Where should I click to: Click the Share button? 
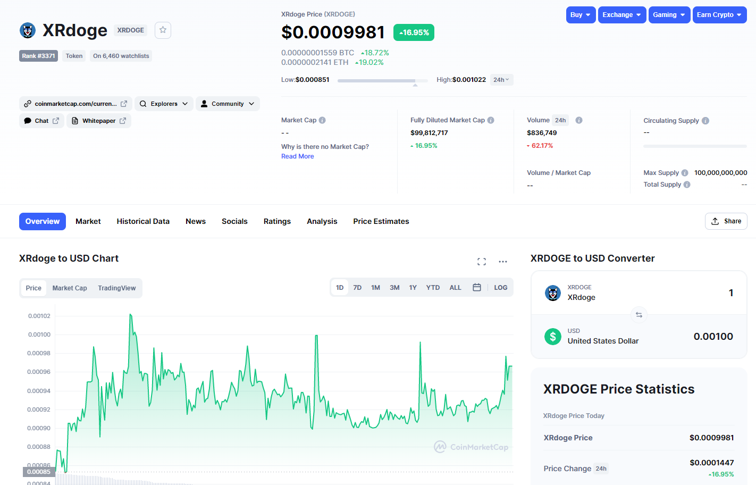[726, 221]
